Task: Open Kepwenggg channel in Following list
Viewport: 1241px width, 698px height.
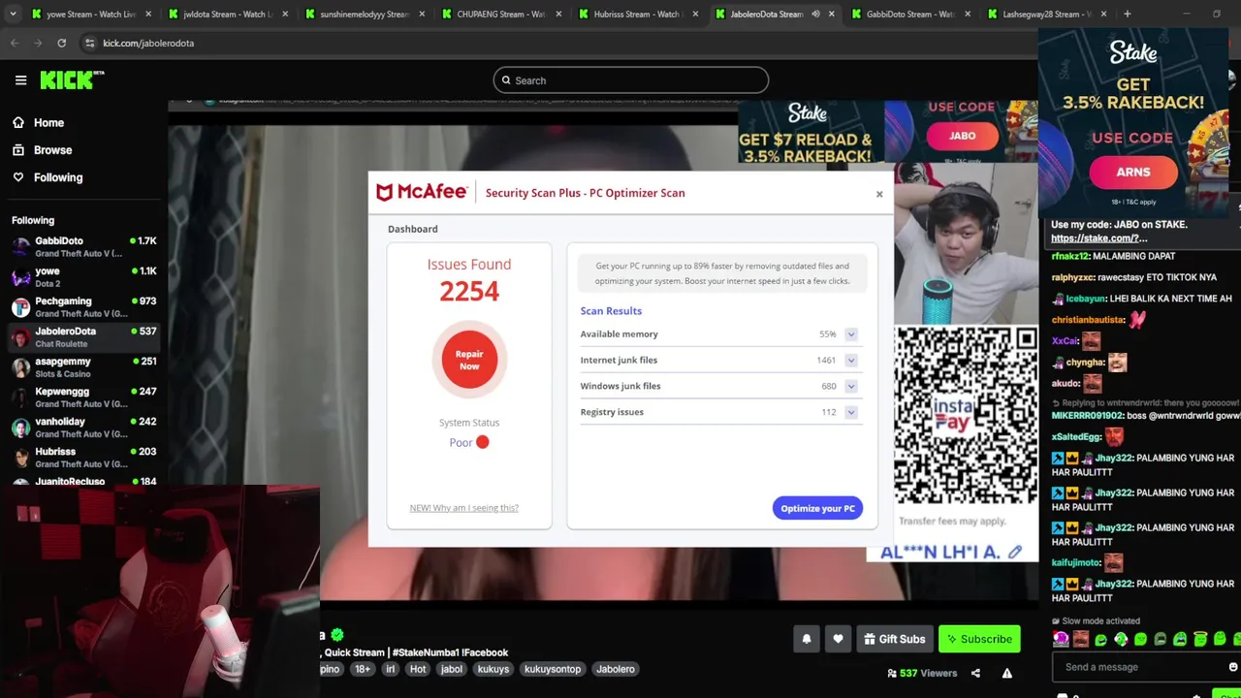Action: pyautogui.click(x=83, y=397)
